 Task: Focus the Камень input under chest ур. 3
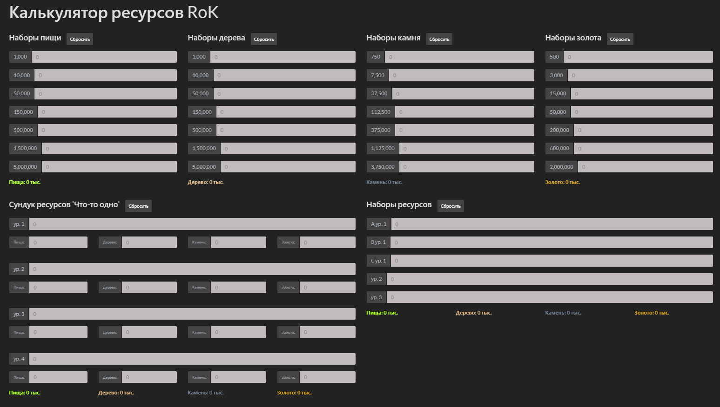coord(239,332)
